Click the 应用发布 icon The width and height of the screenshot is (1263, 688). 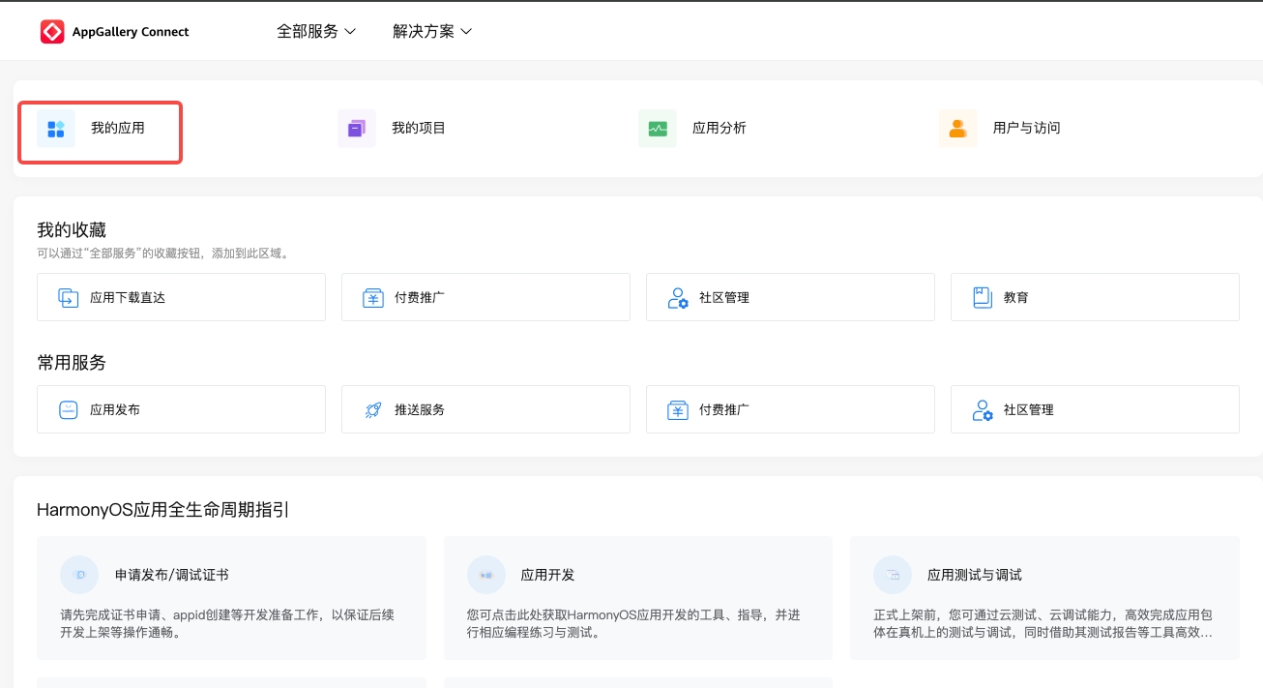[69, 409]
